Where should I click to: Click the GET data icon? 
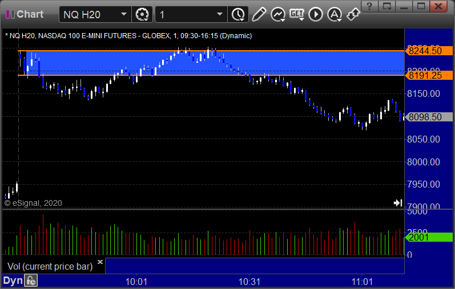(x=296, y=14)
